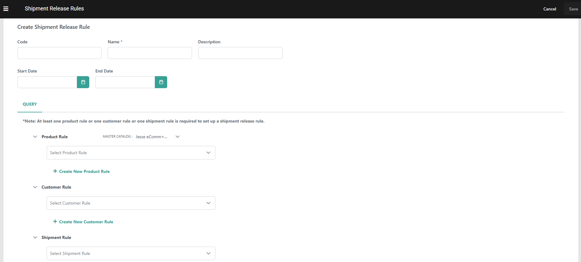
Task: Focus the Name input field
Action: 150,53
